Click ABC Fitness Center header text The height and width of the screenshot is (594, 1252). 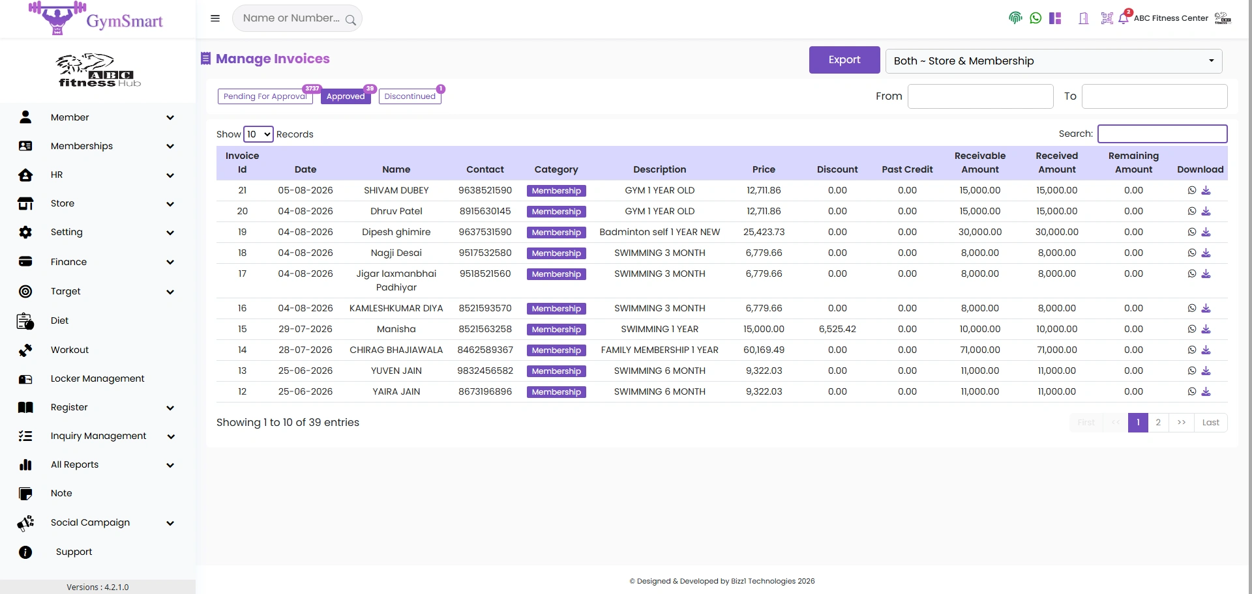click(x=1171, y=18)
